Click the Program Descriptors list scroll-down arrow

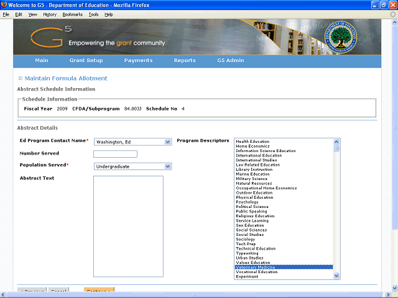(336, 276)
